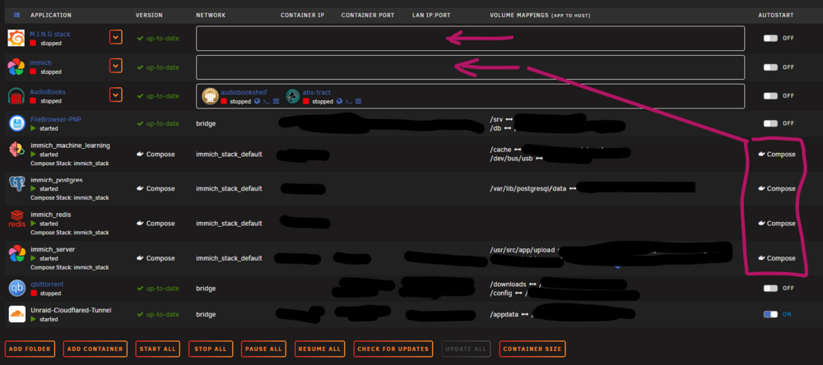Open the M.I.N.G stack name link
This screenshot has width=823, height=365.
pos(50,34)
